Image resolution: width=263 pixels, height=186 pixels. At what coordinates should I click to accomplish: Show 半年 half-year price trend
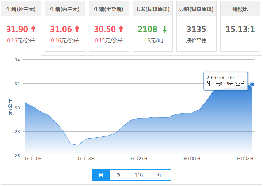(x=140, y=175)
